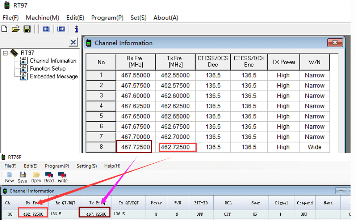
Task: Click the Rx Fre [MHz] column header
Action: pyautogui.click(x=135, y=62)
